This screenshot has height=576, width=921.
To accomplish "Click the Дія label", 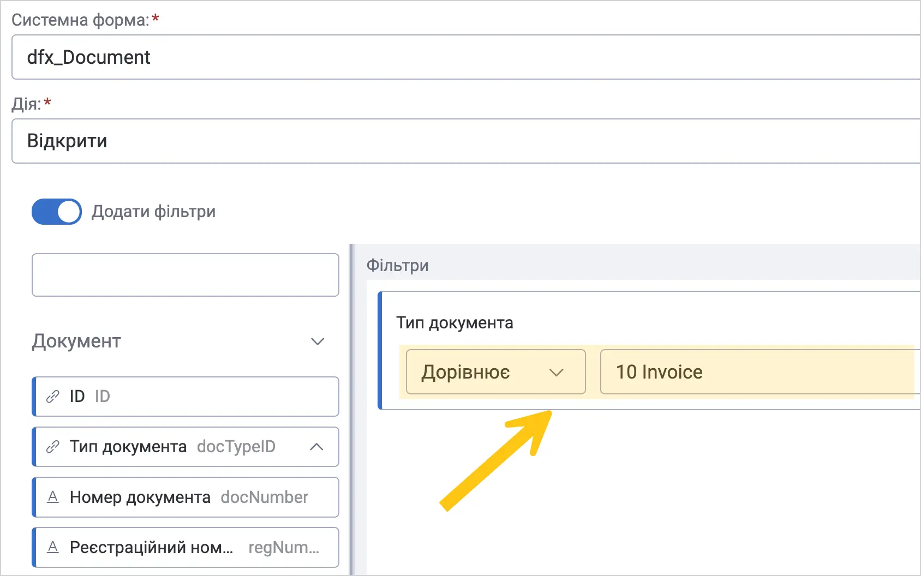I will [x=26, y=104].
